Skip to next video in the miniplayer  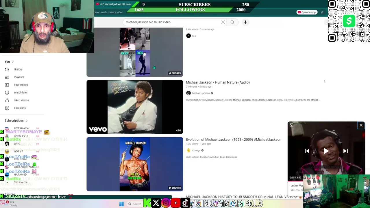tap(345, 151)
